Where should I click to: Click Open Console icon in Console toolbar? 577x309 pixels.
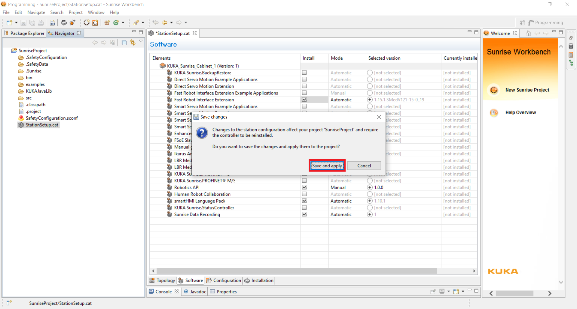456,291
